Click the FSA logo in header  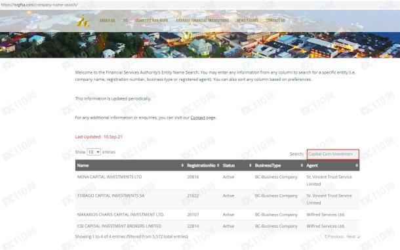pyautogui.click(x=83, y=21)
